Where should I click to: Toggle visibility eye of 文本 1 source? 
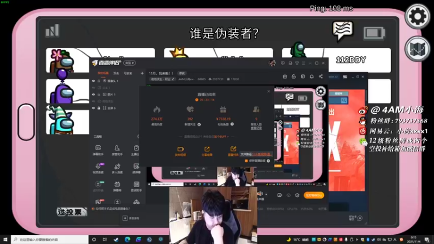93,87
